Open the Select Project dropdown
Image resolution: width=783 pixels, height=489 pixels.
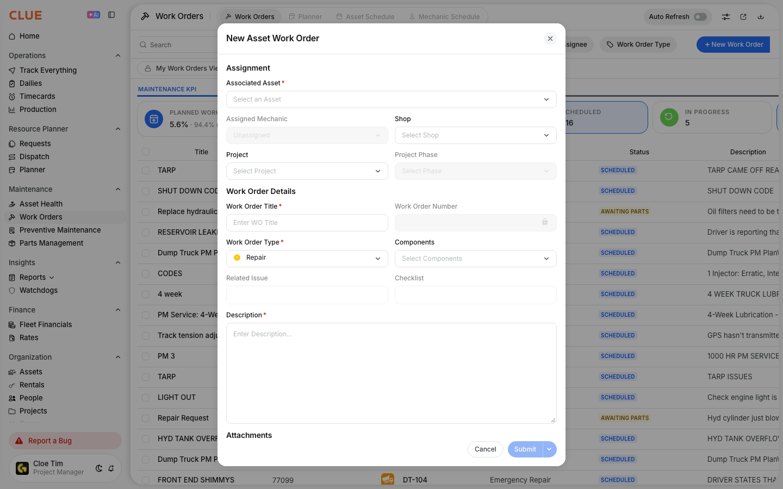click(307, 171)
